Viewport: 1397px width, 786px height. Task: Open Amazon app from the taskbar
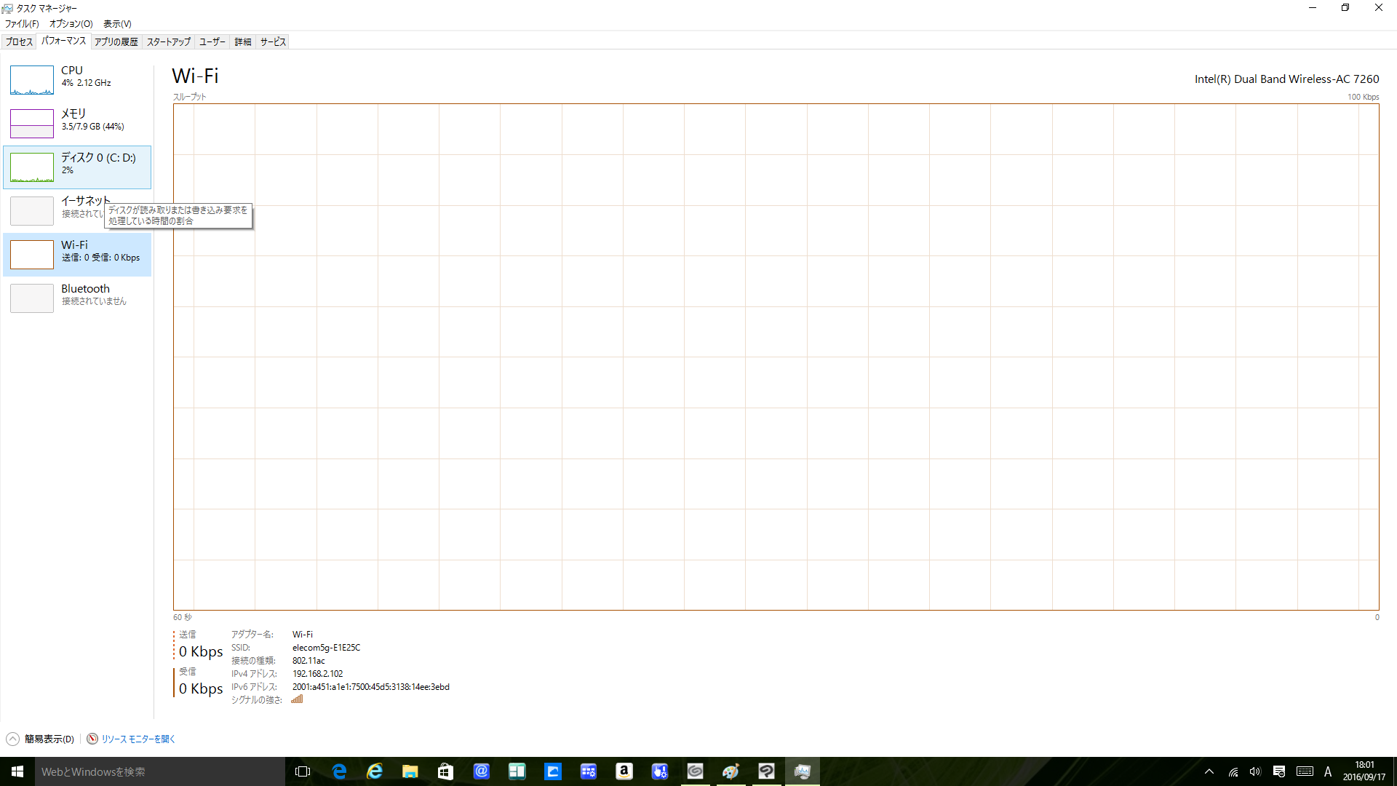click(624, 771)
